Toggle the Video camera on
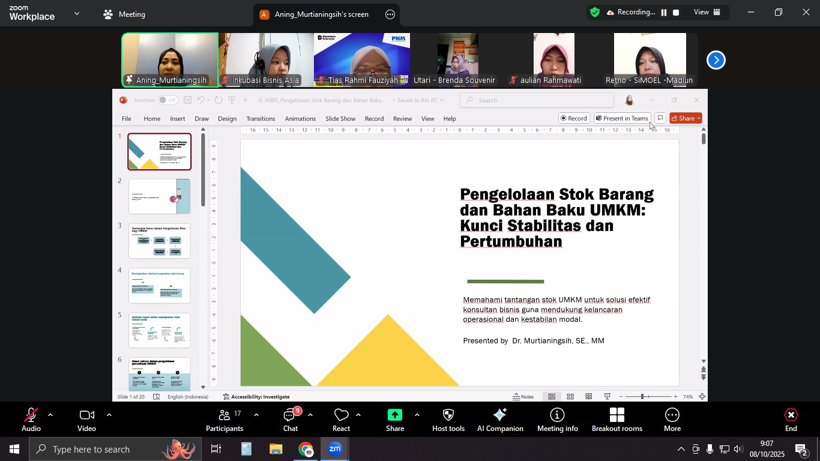 [86, 419]
